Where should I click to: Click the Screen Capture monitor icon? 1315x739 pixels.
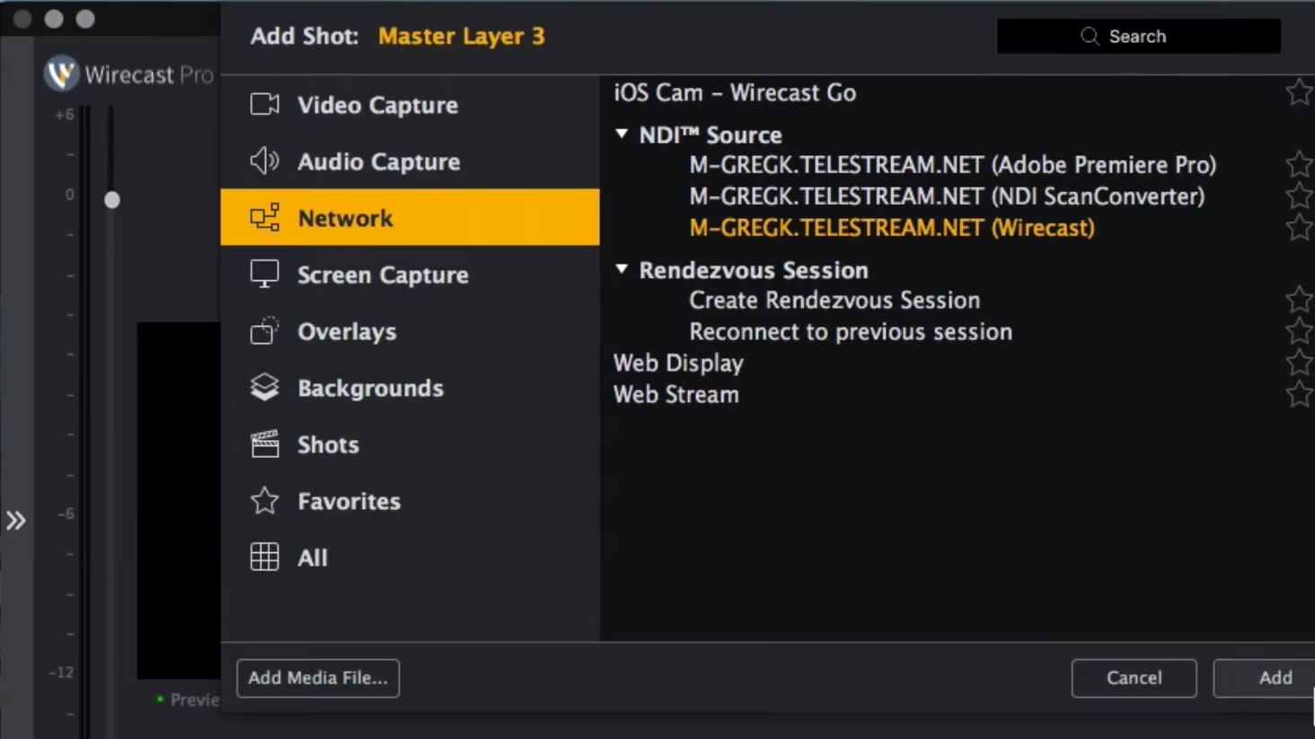click(x=265, y=274)
